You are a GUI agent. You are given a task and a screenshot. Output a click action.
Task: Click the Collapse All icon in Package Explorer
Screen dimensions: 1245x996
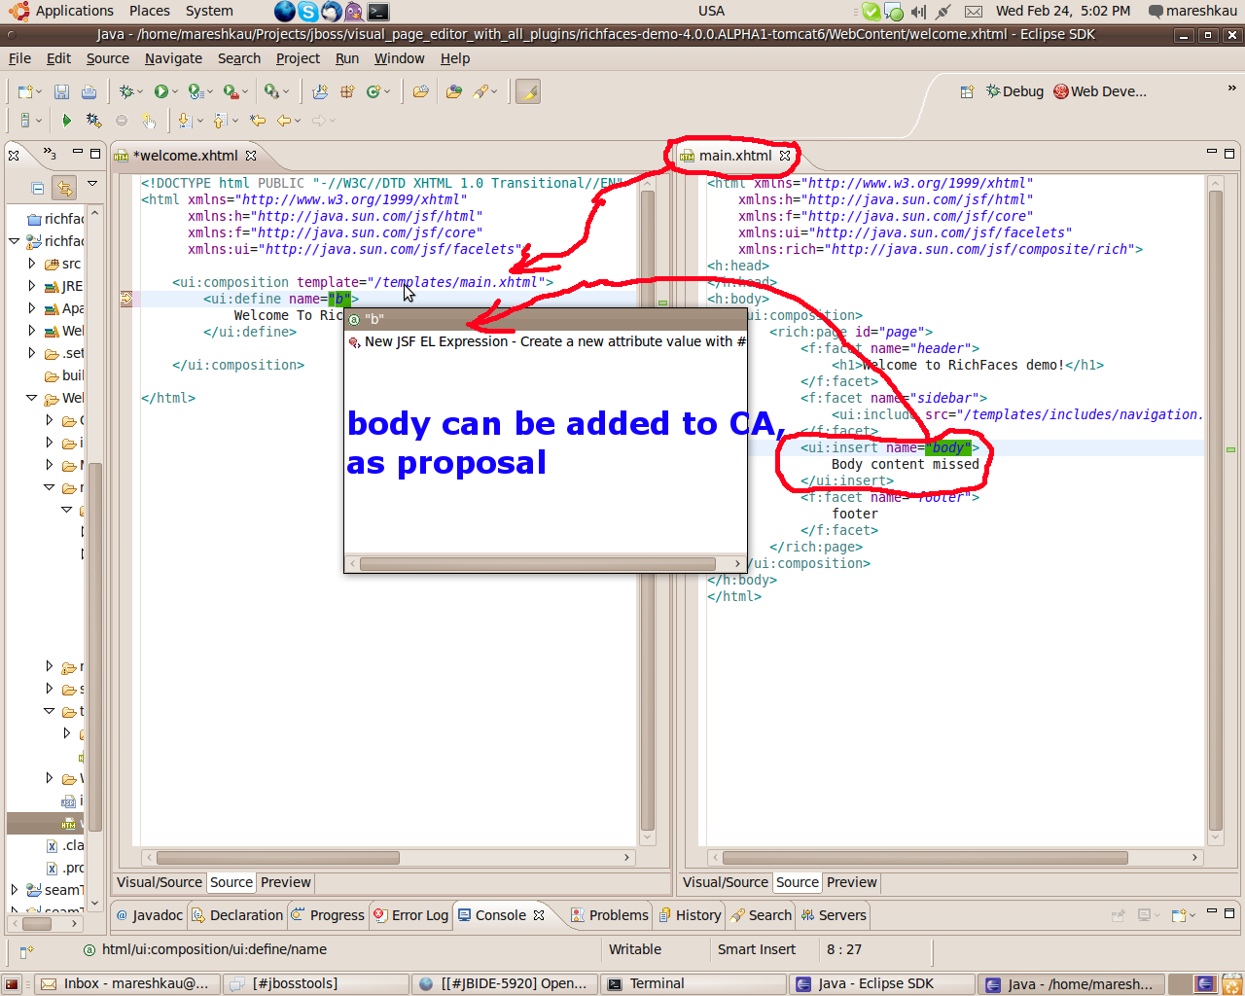(x=38, y=188)
